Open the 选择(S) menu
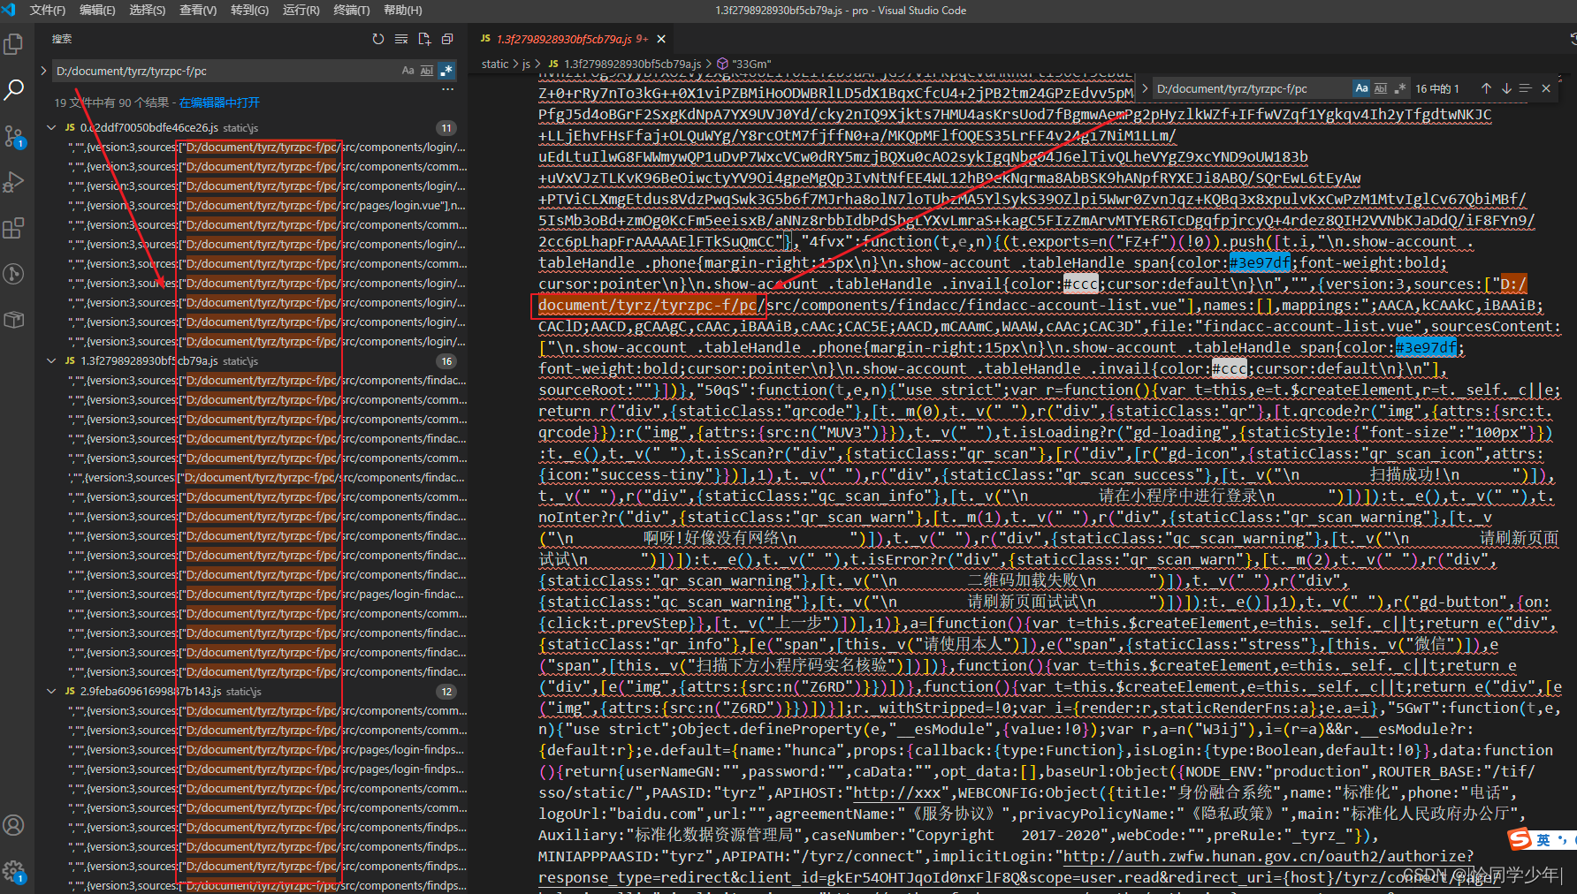The width and height of the screenshot is (1577, 894). 148,10
